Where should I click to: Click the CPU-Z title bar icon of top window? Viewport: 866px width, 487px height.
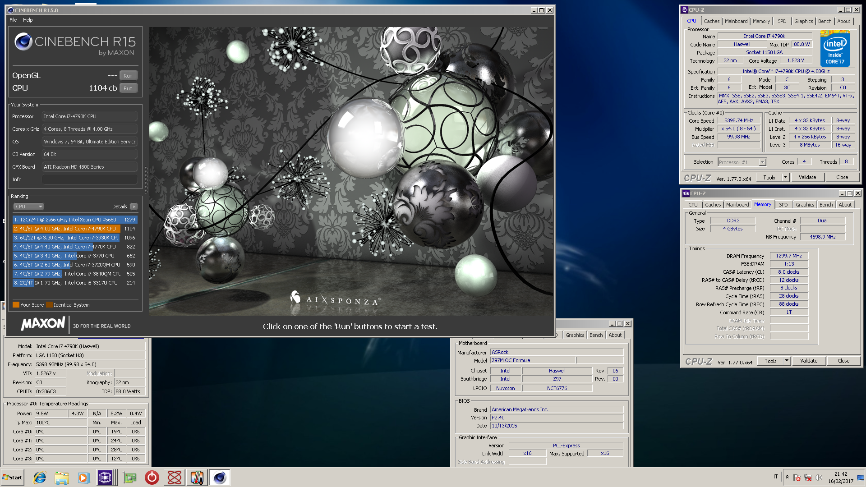pyautogui.click(x=685, y=10)
